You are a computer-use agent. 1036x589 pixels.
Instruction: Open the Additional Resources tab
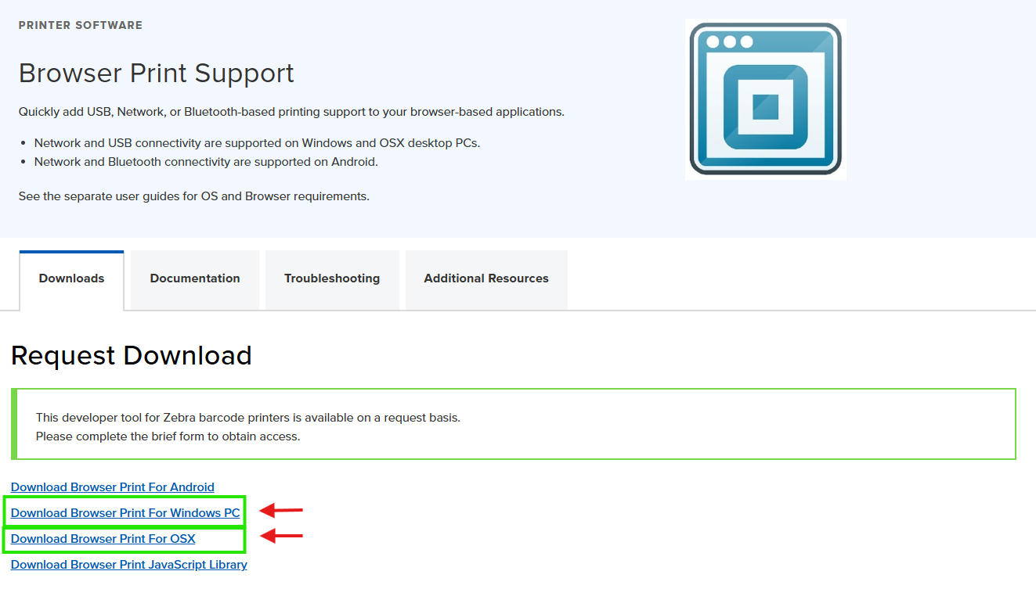click(486, 280)
